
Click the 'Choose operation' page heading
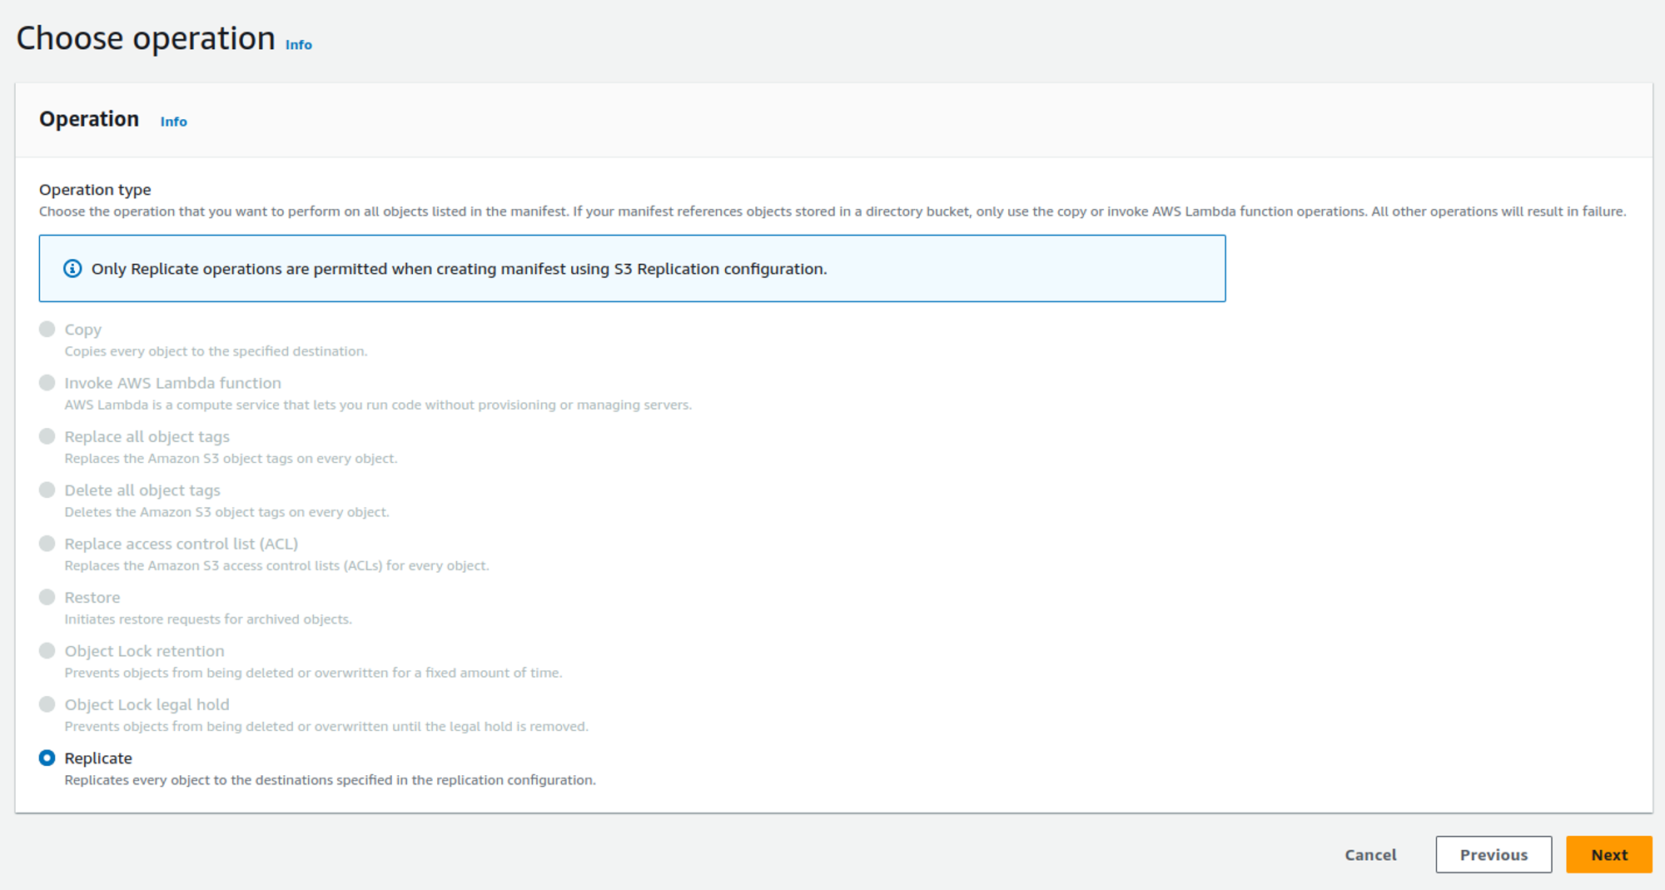(146, 38)
